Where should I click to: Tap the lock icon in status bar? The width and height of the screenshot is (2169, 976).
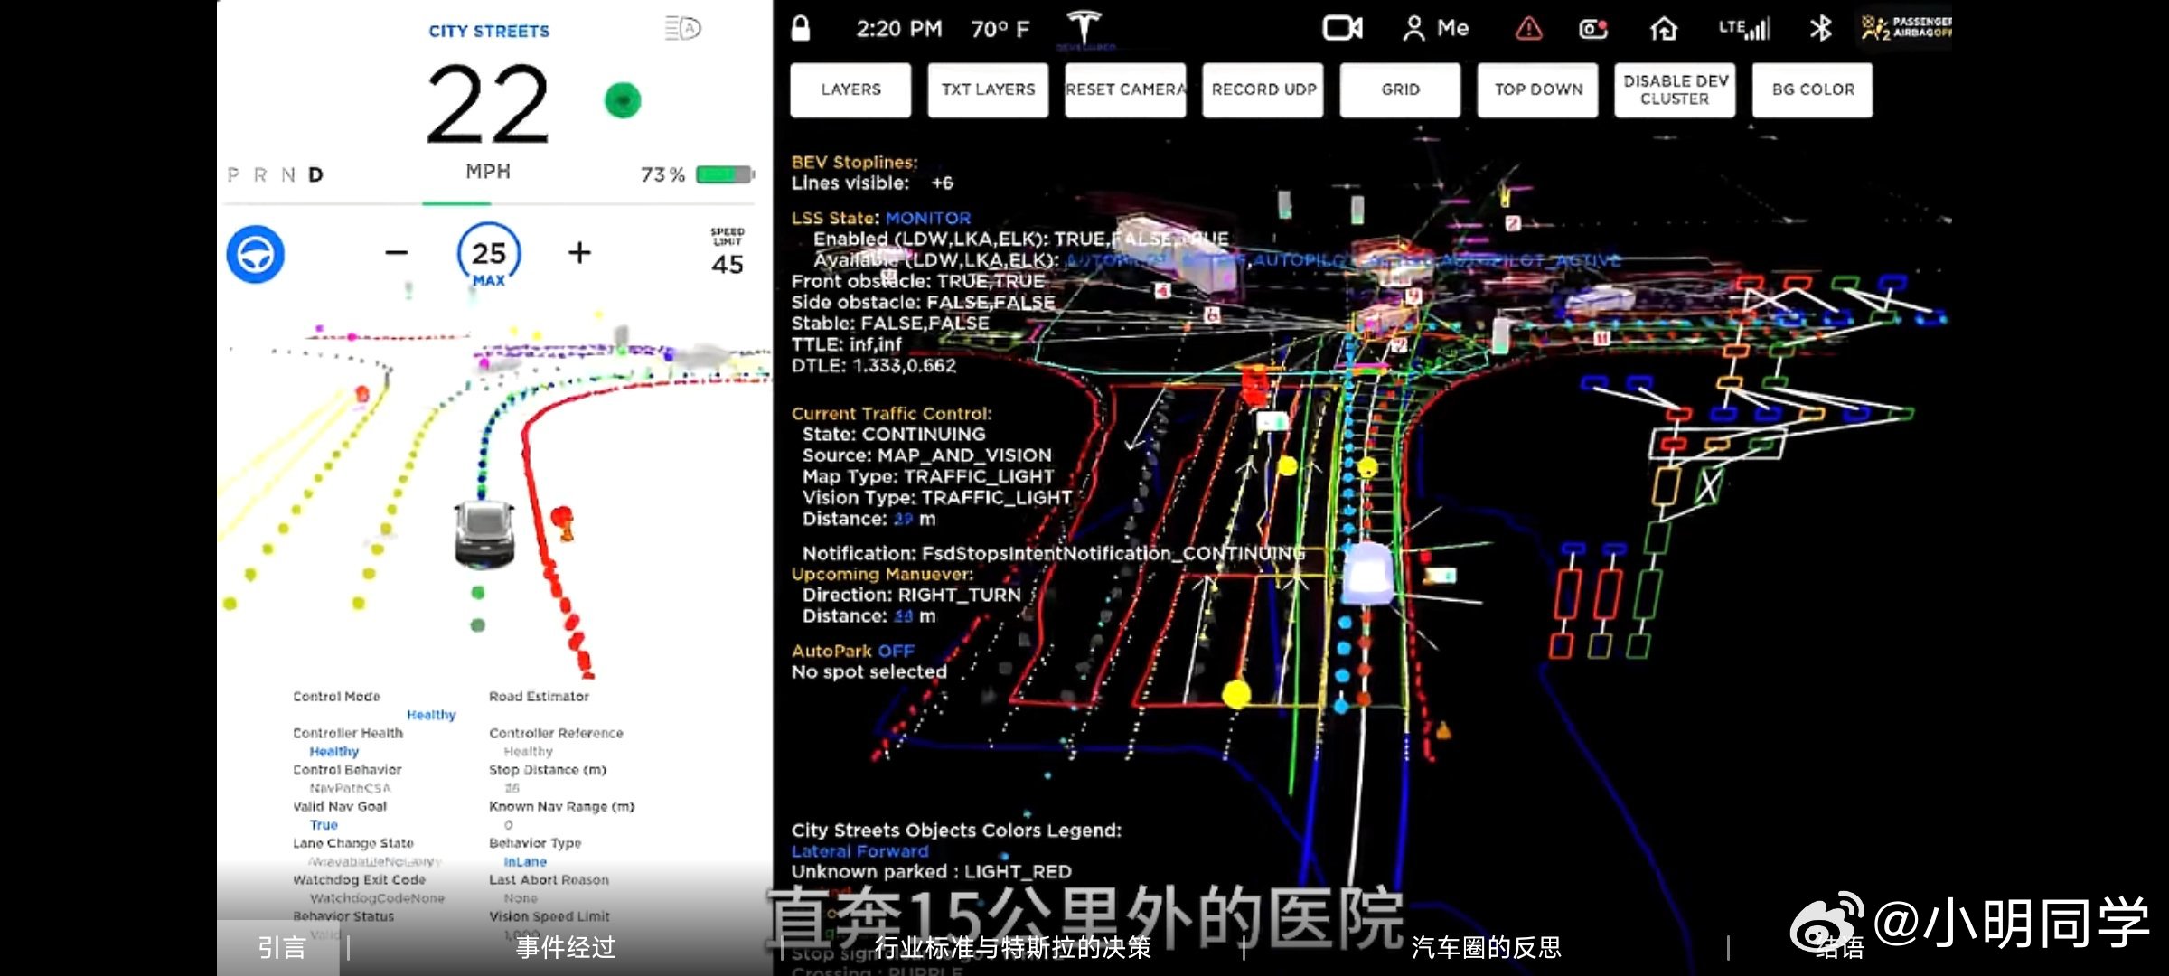point(800,28)
